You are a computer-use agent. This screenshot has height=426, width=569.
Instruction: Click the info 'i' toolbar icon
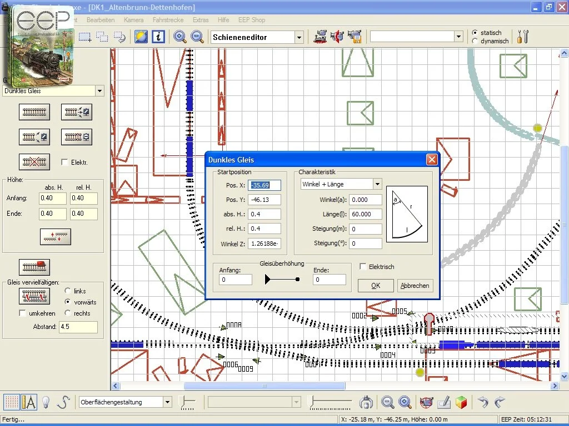coord(158,37)
